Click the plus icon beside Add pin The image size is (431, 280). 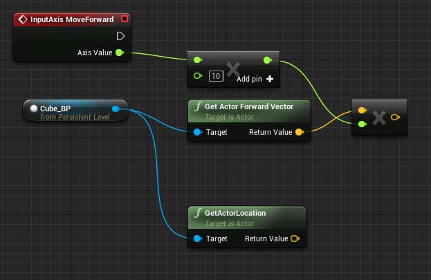270,79
